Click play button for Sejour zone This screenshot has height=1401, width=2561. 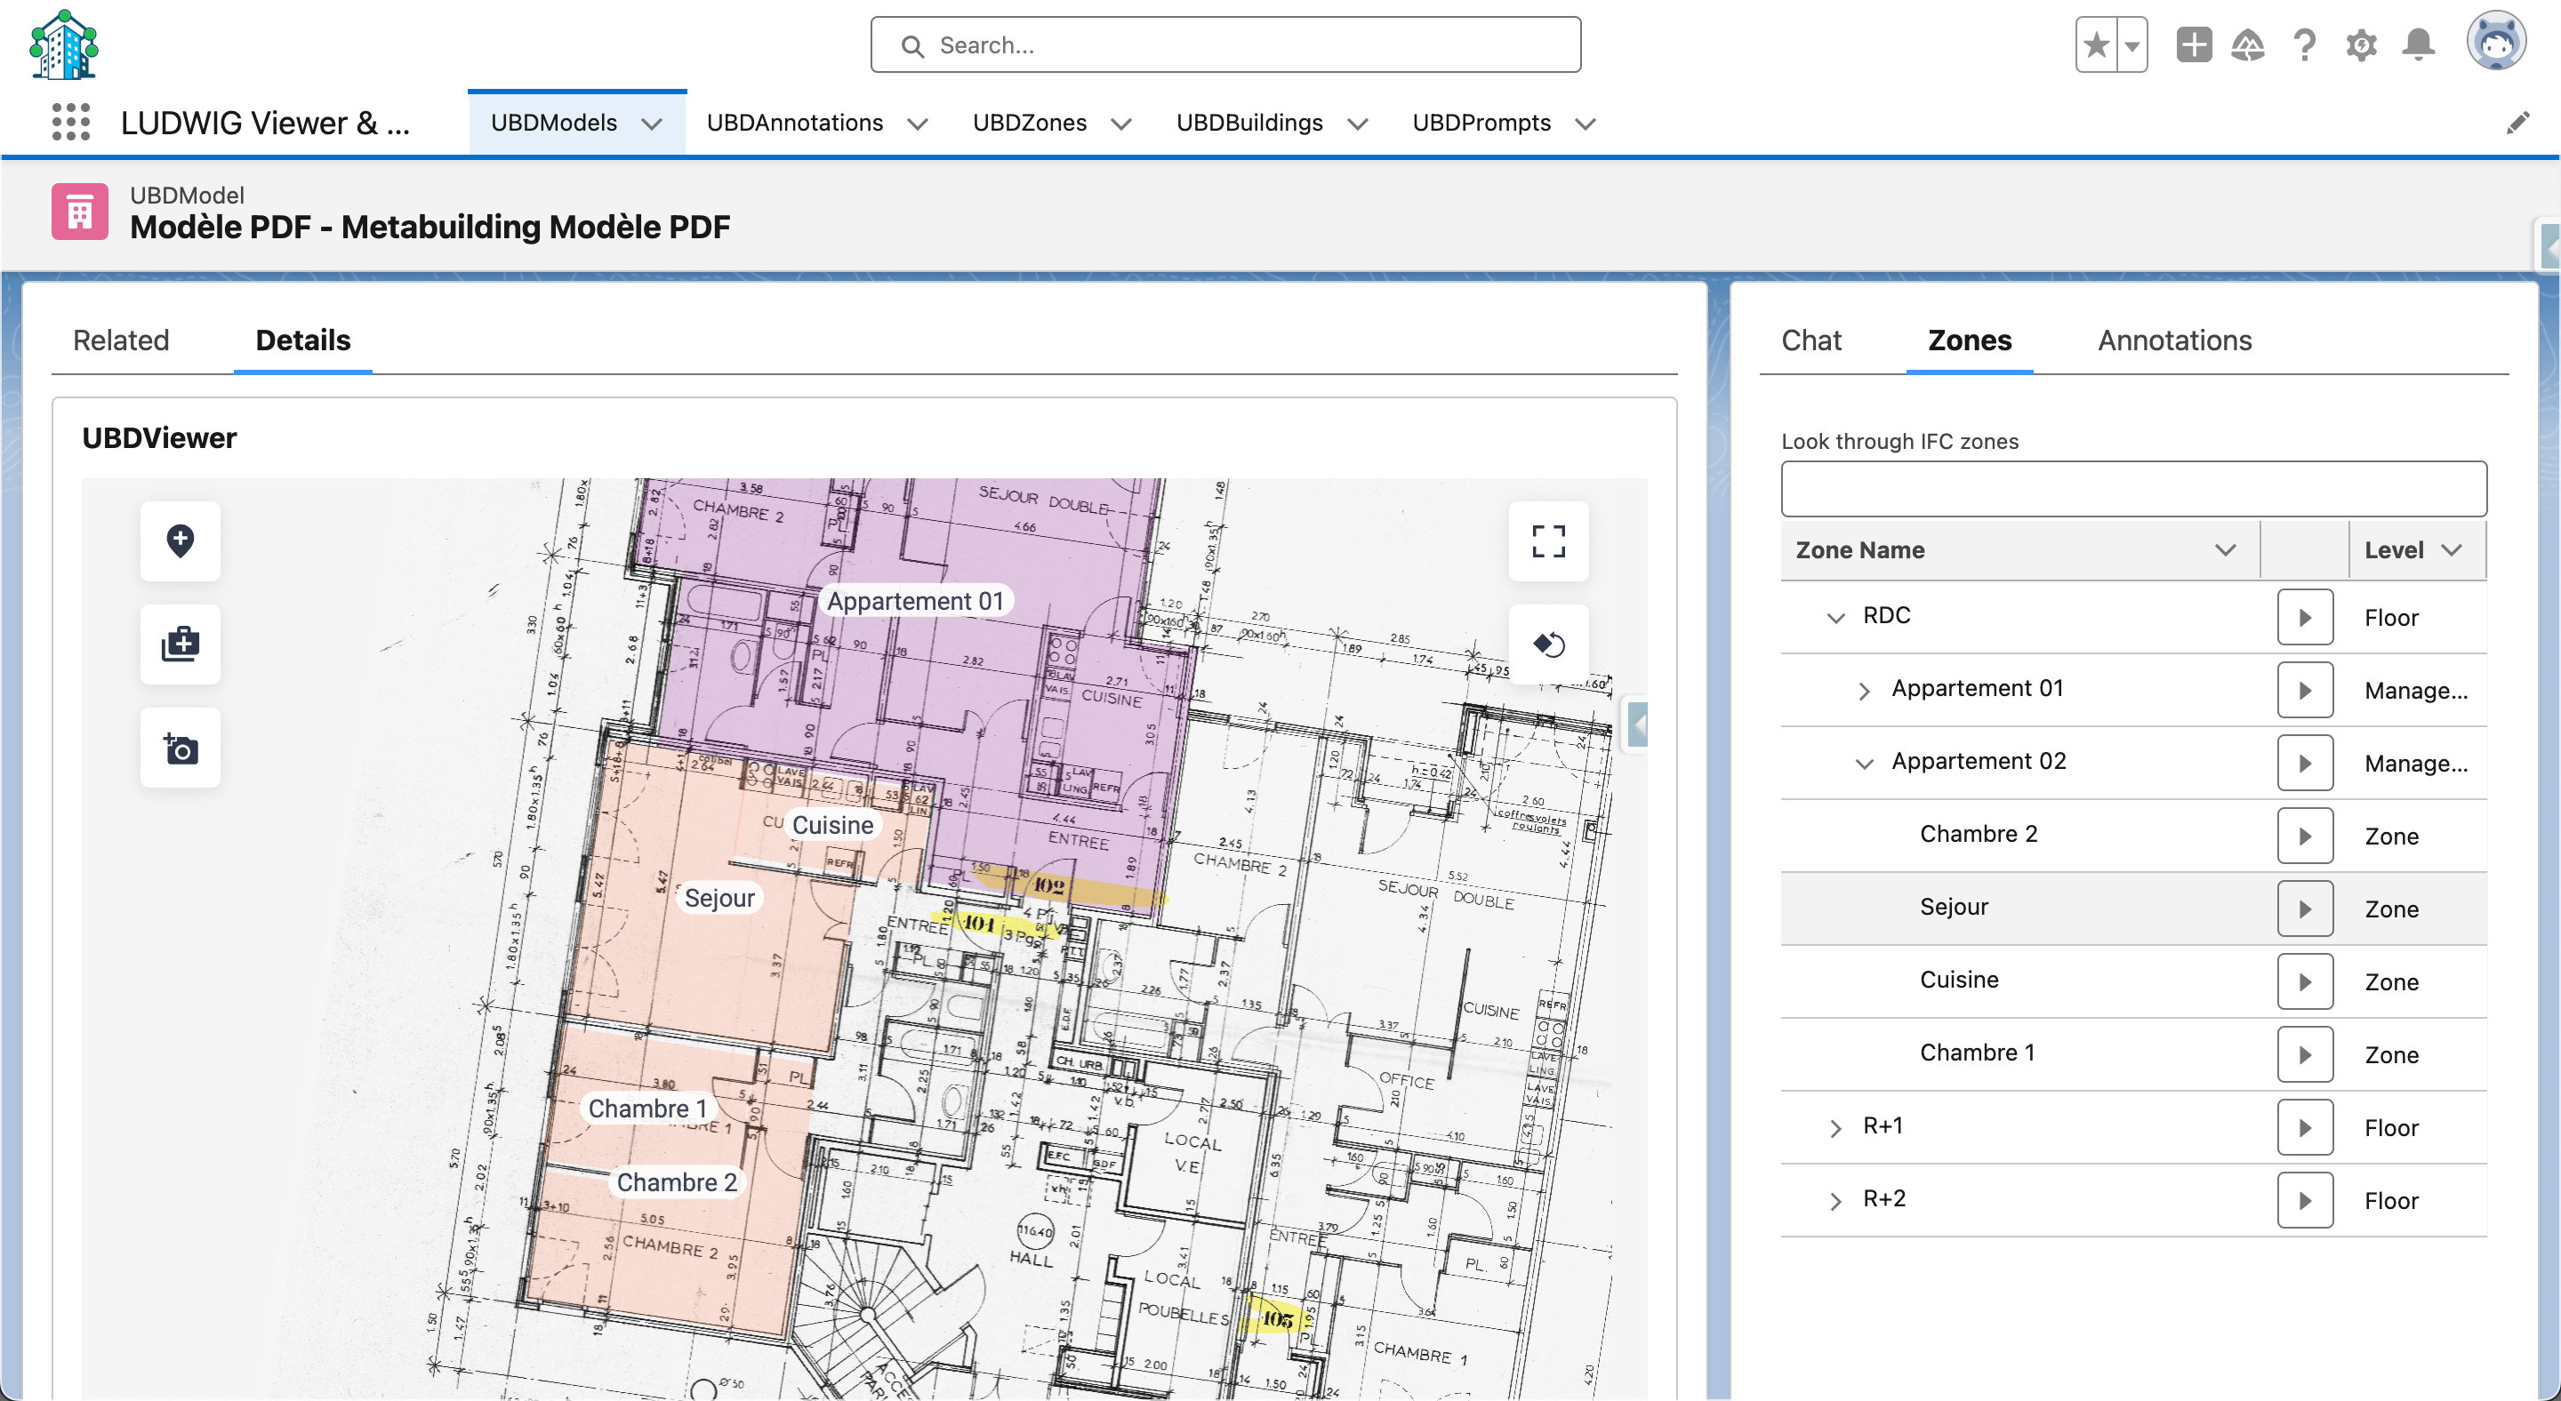pos(2305,909)
